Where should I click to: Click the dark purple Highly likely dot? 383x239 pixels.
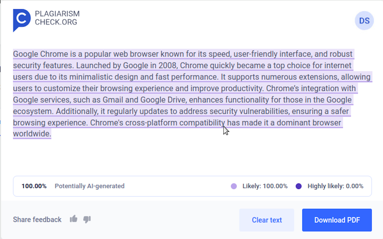tap(299, 186)
